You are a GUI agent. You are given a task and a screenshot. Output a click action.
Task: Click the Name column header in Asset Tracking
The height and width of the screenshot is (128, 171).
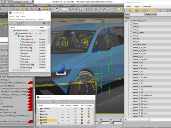pyautogui.click(x=22, y=27)
